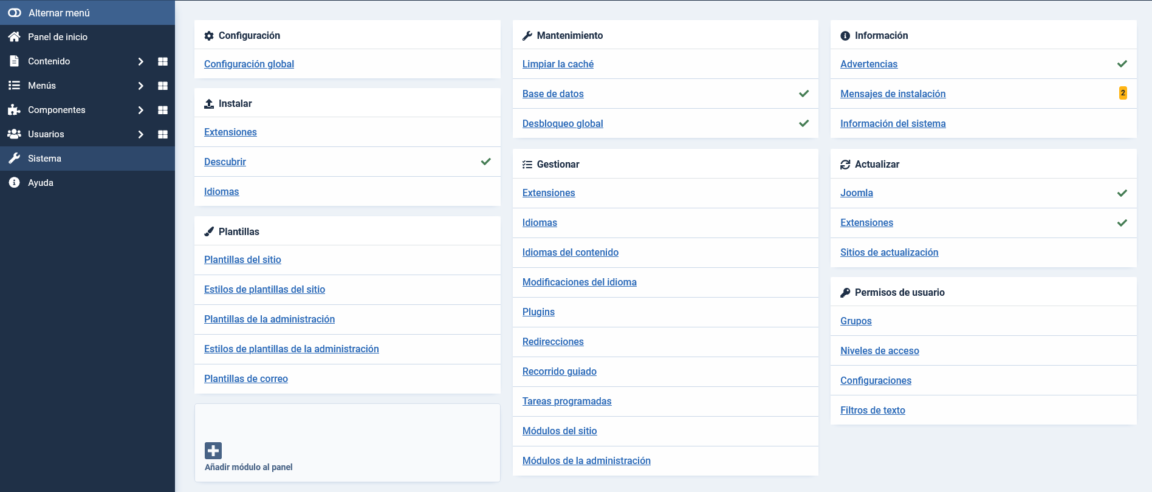Click the Usuarios dashboard grid icon

click(162, 134)
